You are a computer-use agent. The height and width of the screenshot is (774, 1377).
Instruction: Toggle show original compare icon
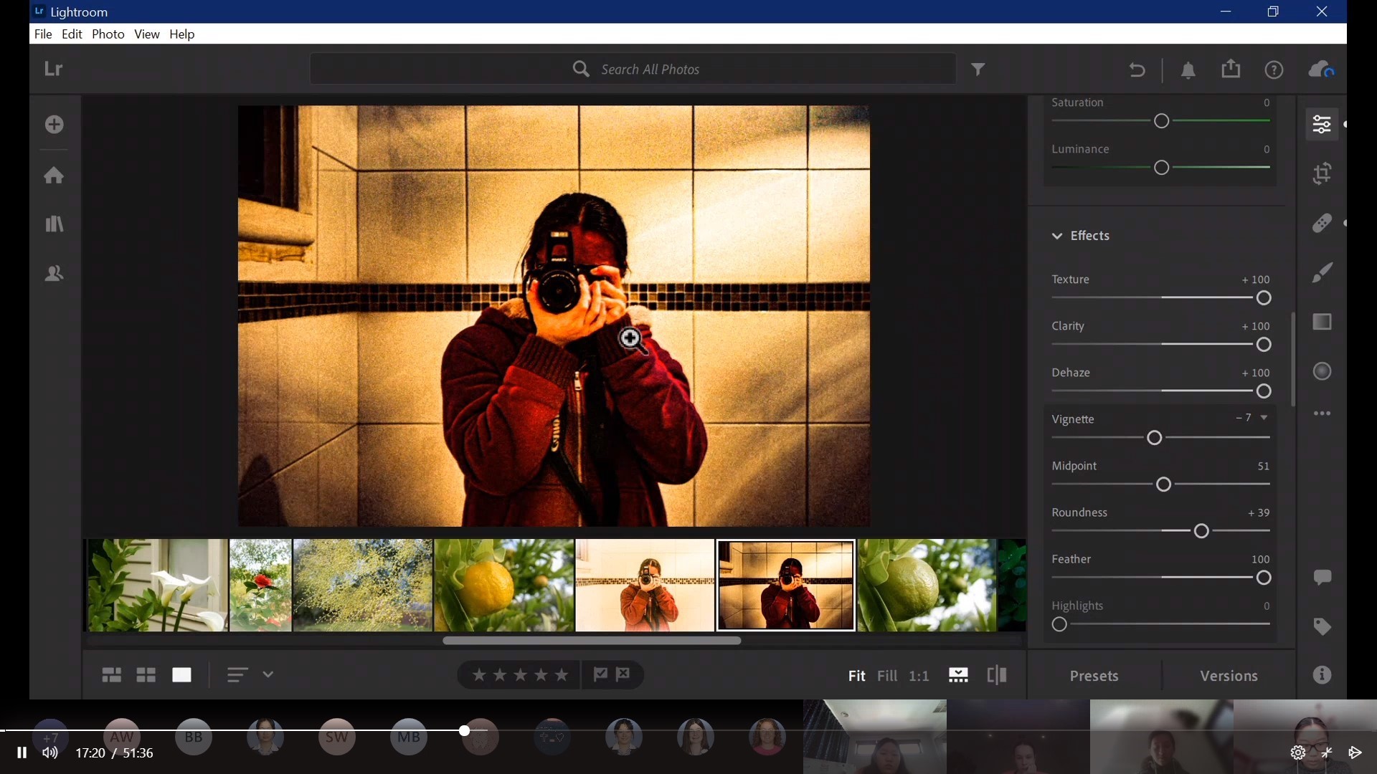[997, 675]
